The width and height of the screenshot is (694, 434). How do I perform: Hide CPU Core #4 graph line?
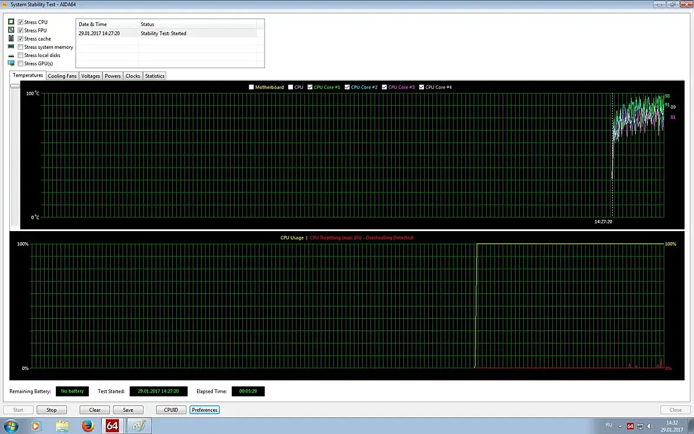pyautogui.click(x=421, y=87)
